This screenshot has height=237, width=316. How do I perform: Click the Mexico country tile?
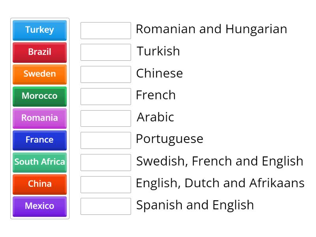39,206
